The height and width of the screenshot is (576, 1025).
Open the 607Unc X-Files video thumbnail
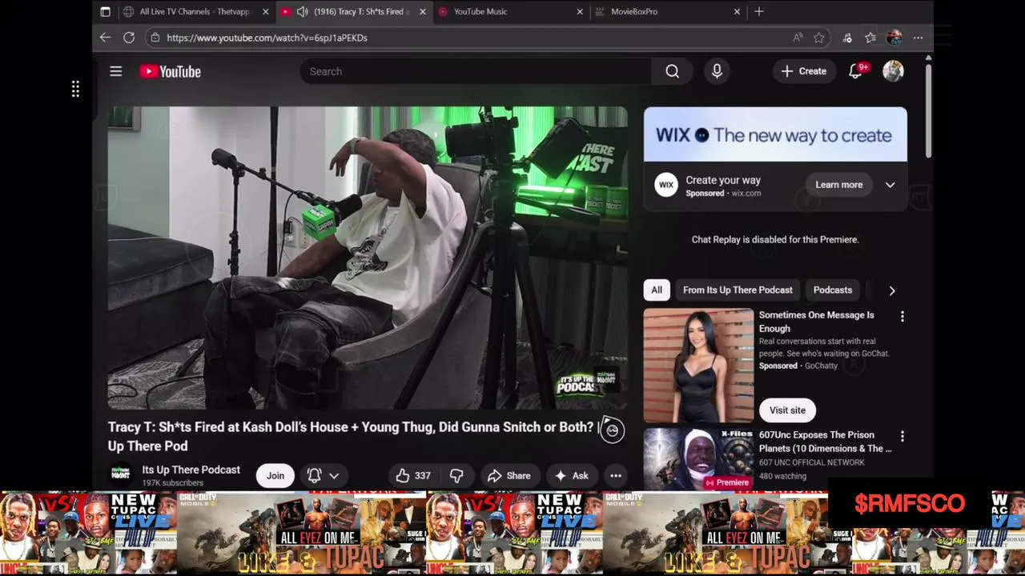pyautogui.click(x=698, y=459)
